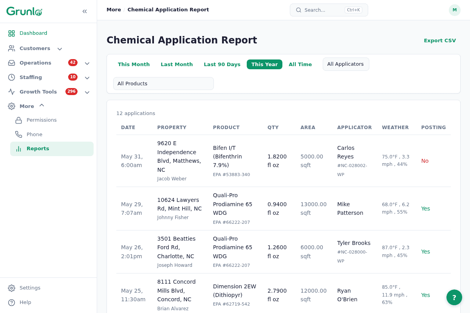The height and width of the screenshot is (313, 470).
Task: Open the All Products dropdown
Action: 163,84
